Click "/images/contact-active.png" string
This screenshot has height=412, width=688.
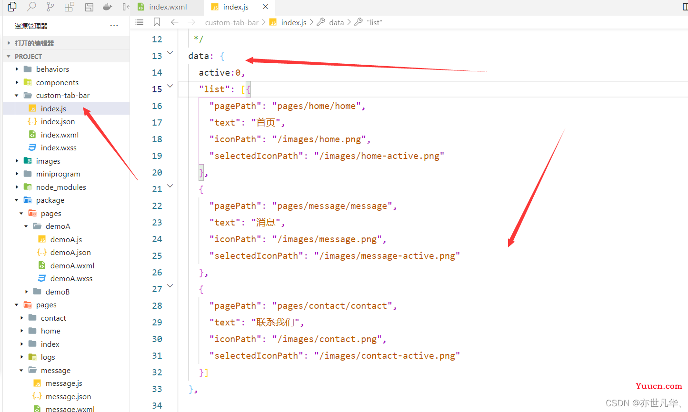click(387, 356)
